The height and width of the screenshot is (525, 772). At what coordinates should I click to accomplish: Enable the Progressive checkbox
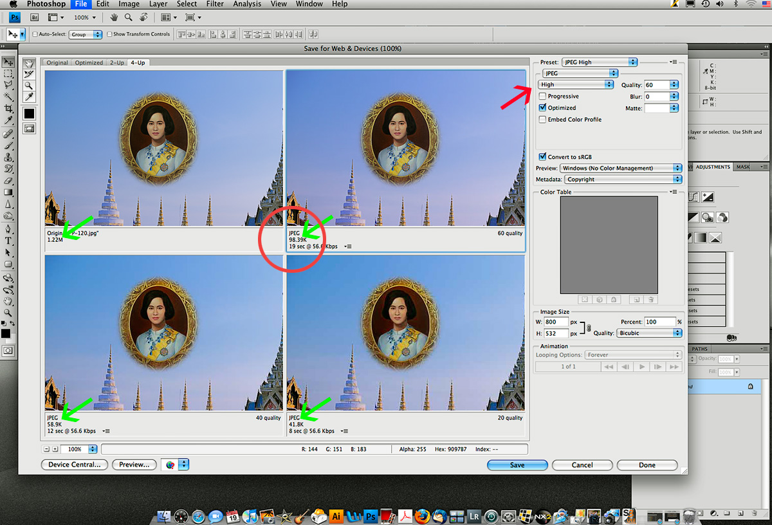[x=543, y=97]
